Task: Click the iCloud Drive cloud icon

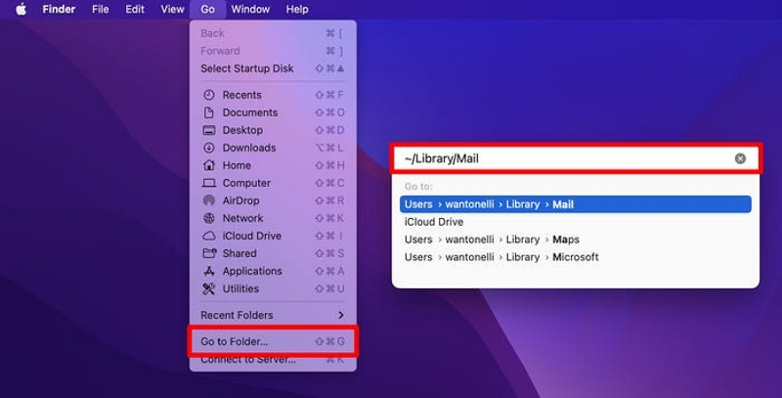Action: click(209, 236)
